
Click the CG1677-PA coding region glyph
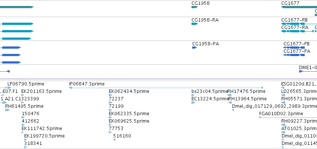tap(294, 55)
